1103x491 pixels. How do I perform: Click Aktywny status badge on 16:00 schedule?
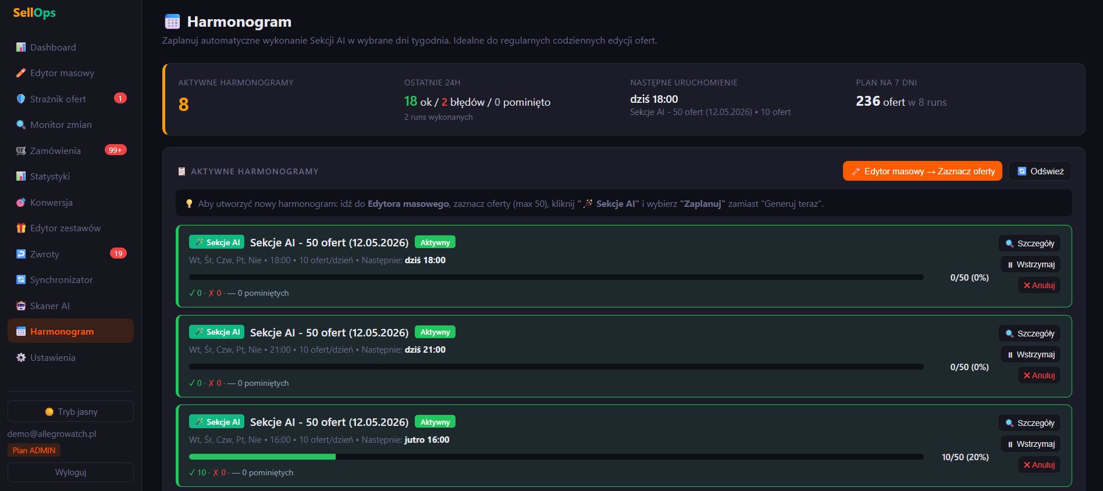point(435,422)
